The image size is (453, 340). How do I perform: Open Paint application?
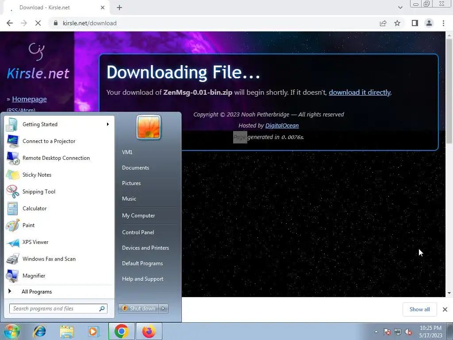coord(59,225)
